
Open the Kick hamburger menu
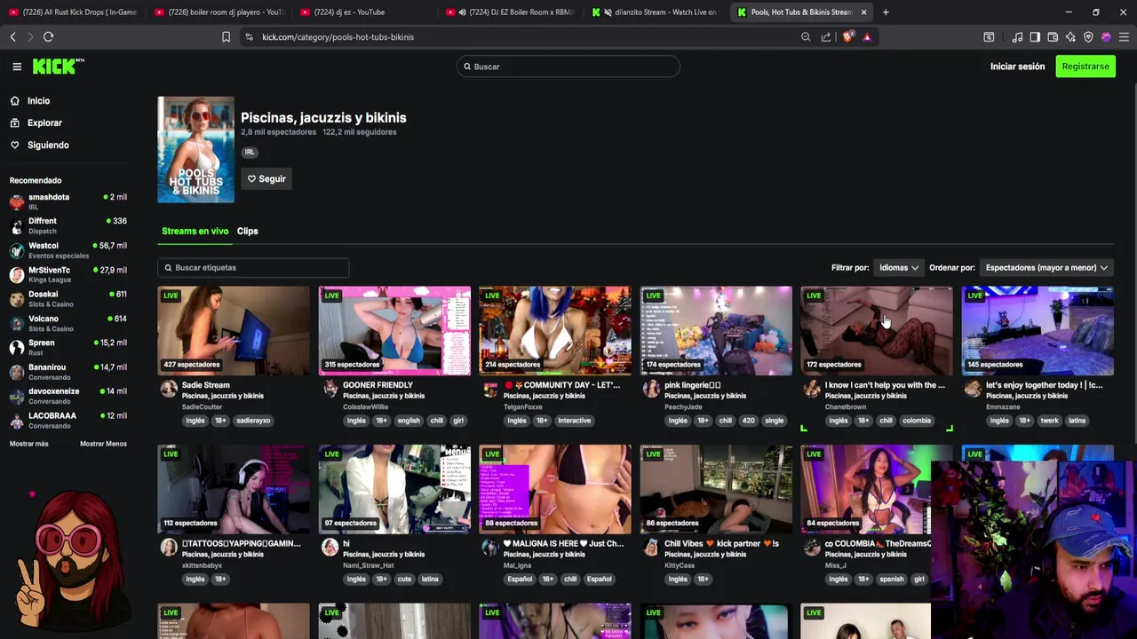17,67
